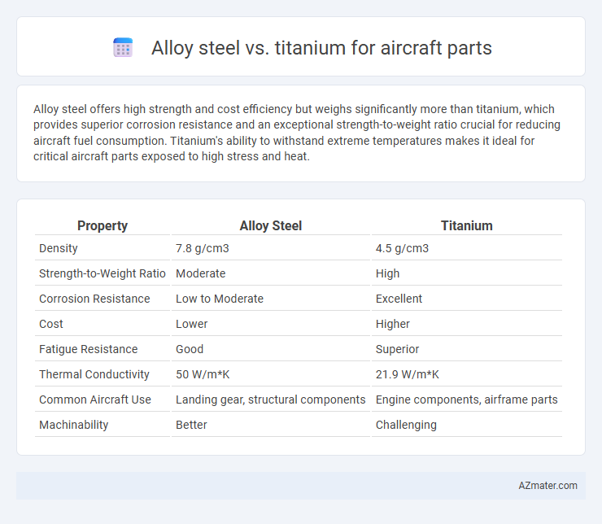Click the '7.8 g/cm3' cell
Viewport: 602px width, 524px height.
pyautogui.click(x=203, y=248)
